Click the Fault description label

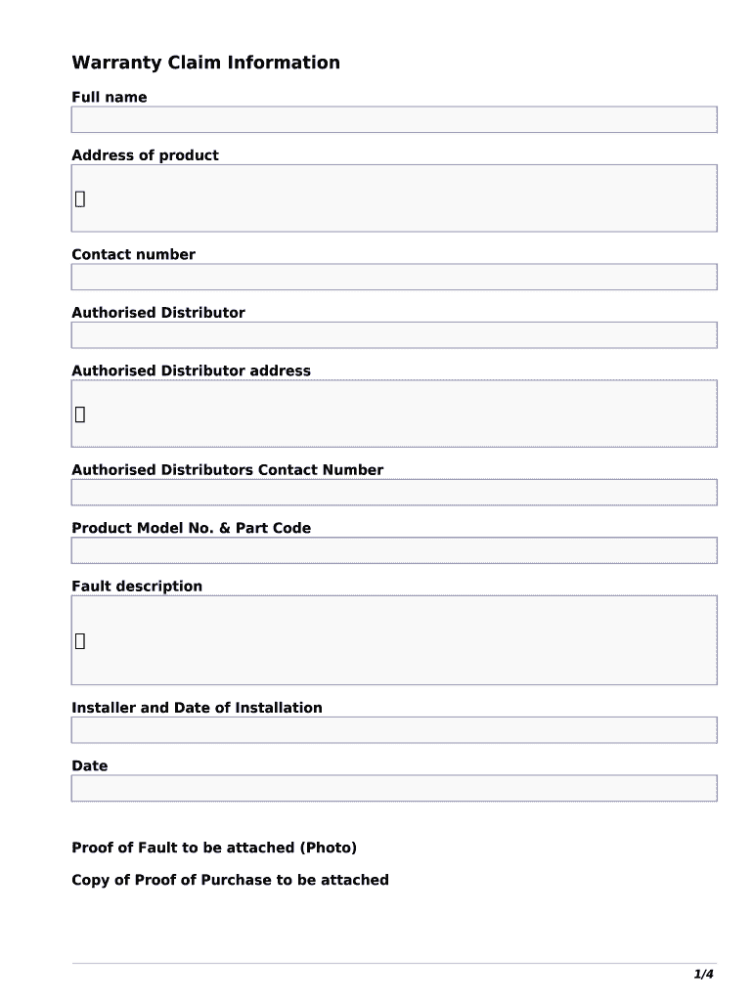137,587
